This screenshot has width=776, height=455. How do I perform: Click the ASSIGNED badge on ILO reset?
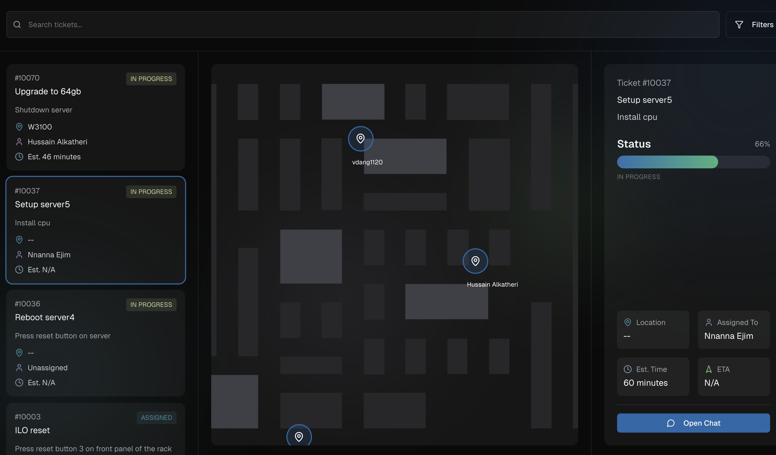tap(157, 417)
